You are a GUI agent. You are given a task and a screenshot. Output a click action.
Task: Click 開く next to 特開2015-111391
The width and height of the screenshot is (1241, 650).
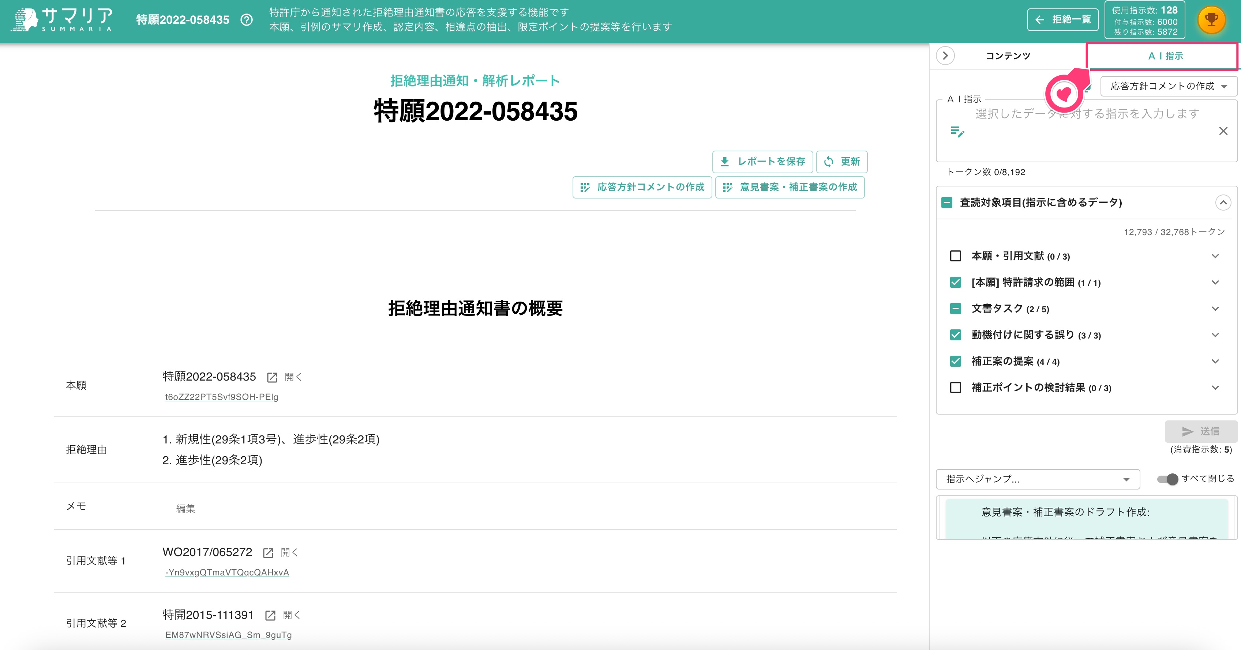coord(291,615)
